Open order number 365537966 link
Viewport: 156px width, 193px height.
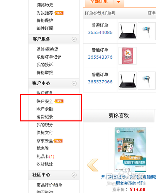[x=100, y=82]
